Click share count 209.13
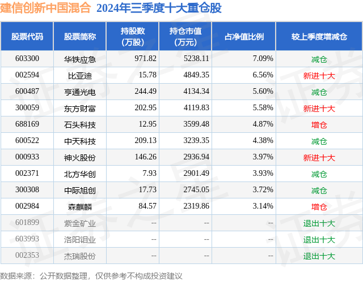This screenshot has width=363, height=281. click(146, 140)
